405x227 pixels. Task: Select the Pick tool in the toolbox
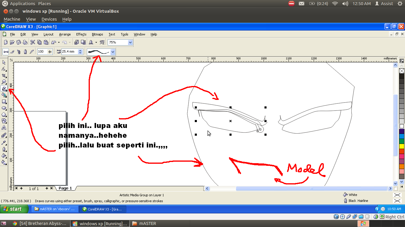(x=4, y=62)
